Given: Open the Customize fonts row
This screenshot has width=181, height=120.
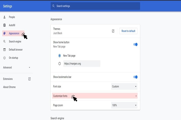Looking at the screenshot, I should click(95, 96).
